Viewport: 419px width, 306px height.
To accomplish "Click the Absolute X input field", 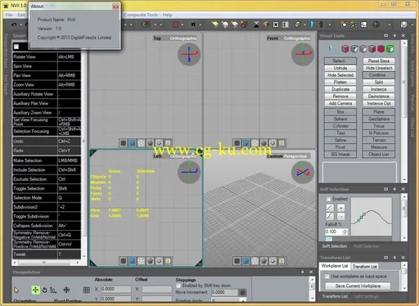I will [x=116, y=289].
